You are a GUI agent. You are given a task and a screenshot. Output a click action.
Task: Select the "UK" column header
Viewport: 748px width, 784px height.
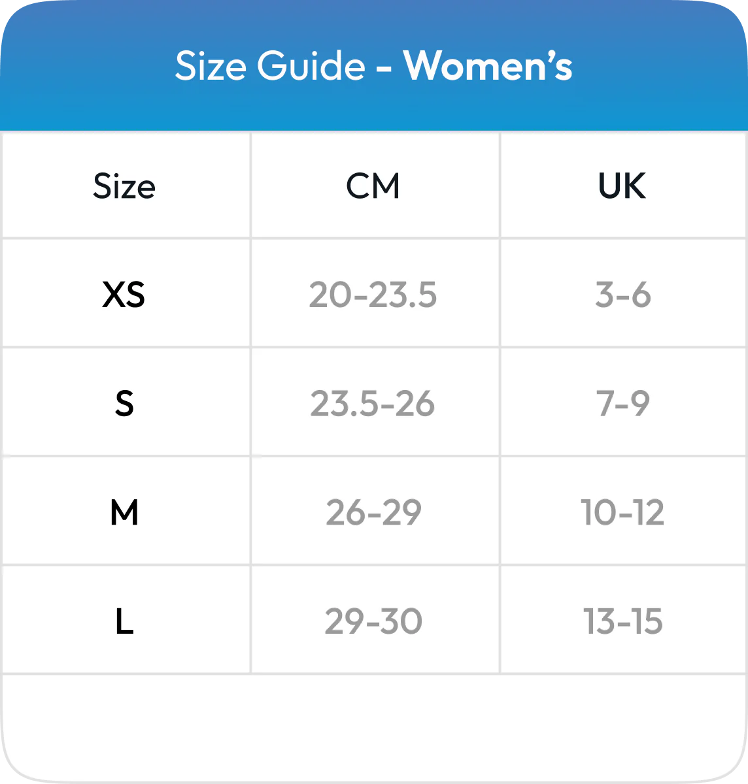point(622,186)
